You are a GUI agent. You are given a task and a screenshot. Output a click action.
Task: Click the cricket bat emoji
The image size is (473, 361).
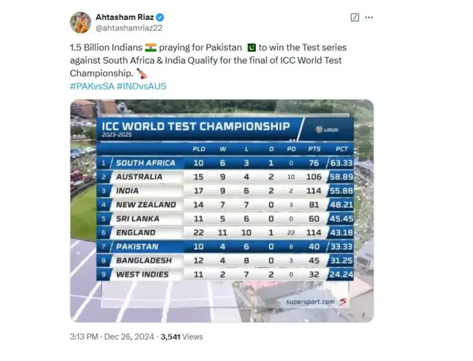point(141,73)
